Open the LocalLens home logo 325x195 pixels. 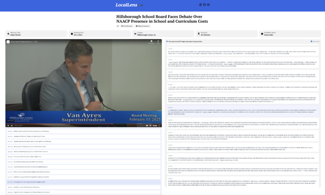[126, 5]
